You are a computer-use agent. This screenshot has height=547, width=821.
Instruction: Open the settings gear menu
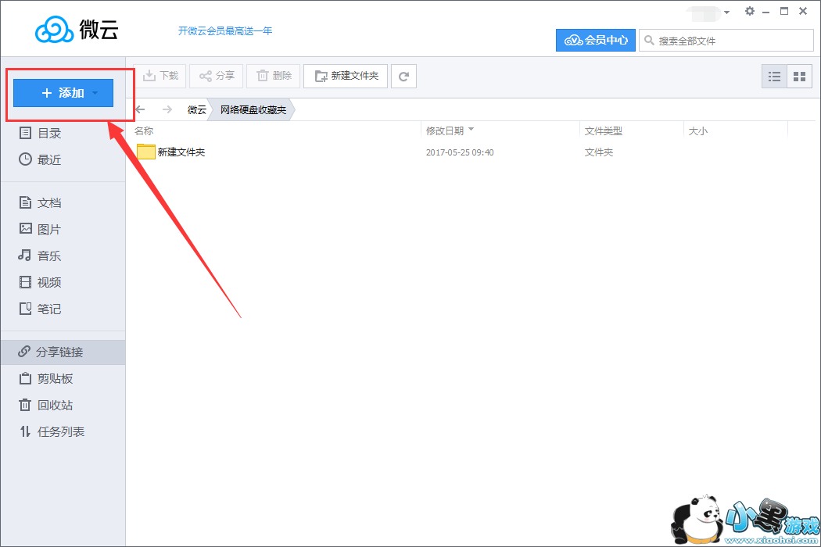coord(750,12)
